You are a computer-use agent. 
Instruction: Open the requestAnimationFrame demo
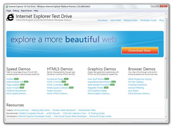click(x=99, y=82)
